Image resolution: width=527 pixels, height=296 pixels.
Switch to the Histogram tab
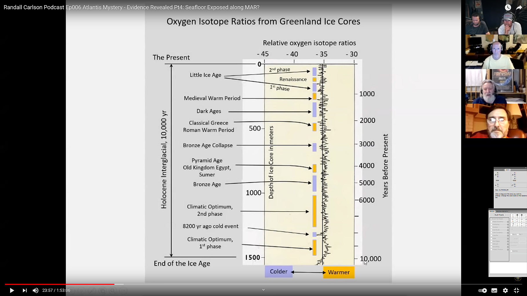[499, 170]
